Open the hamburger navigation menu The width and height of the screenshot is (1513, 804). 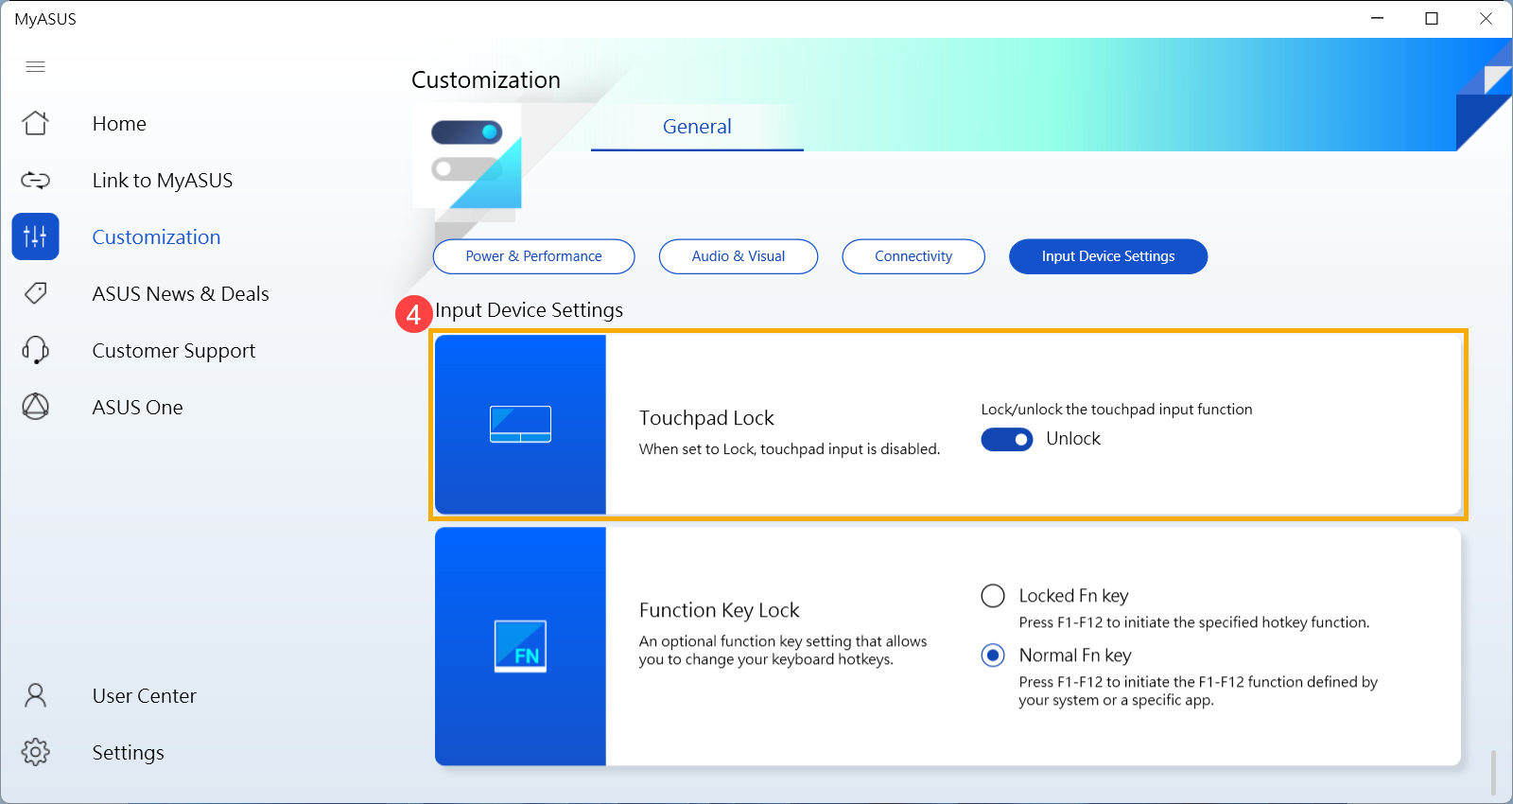[35, 66]
